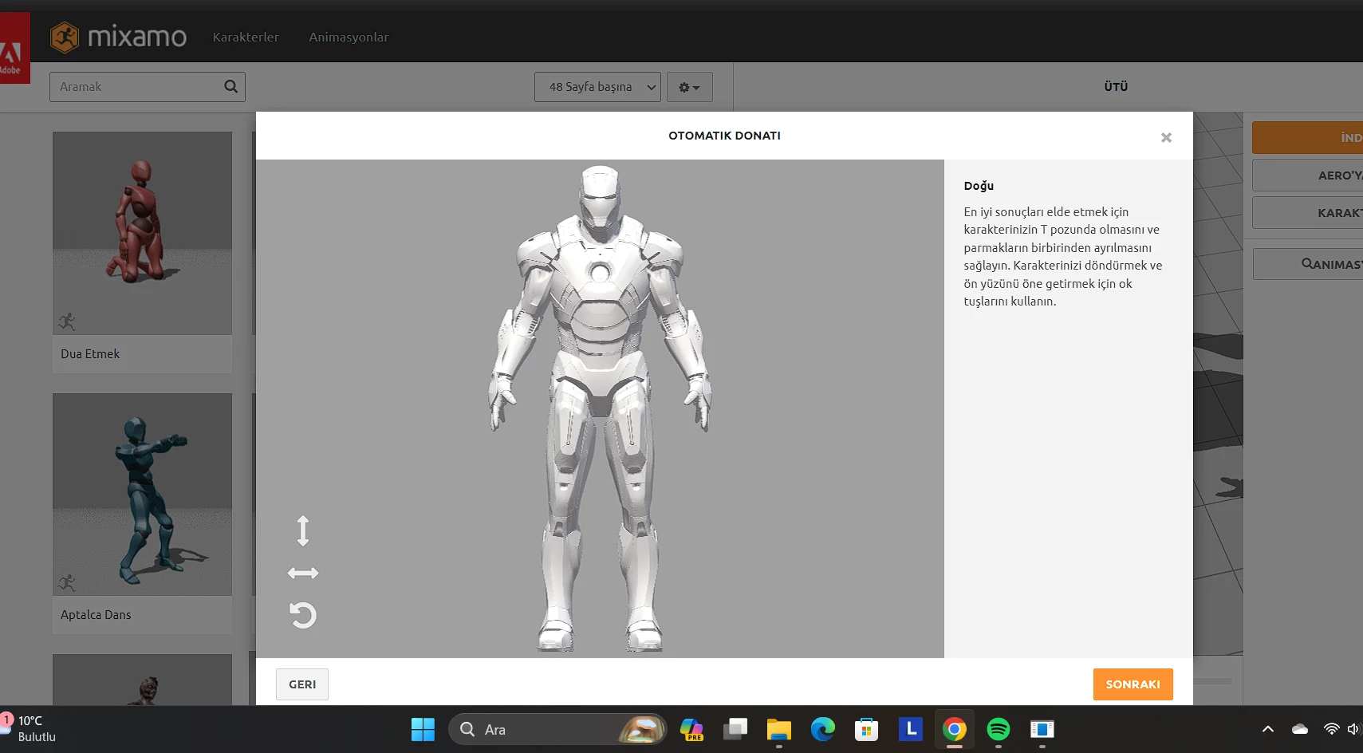Click the ANIMAS search button on right panel
Image resolution: width=1363 pixels, height=753 pixels.
1308,264
